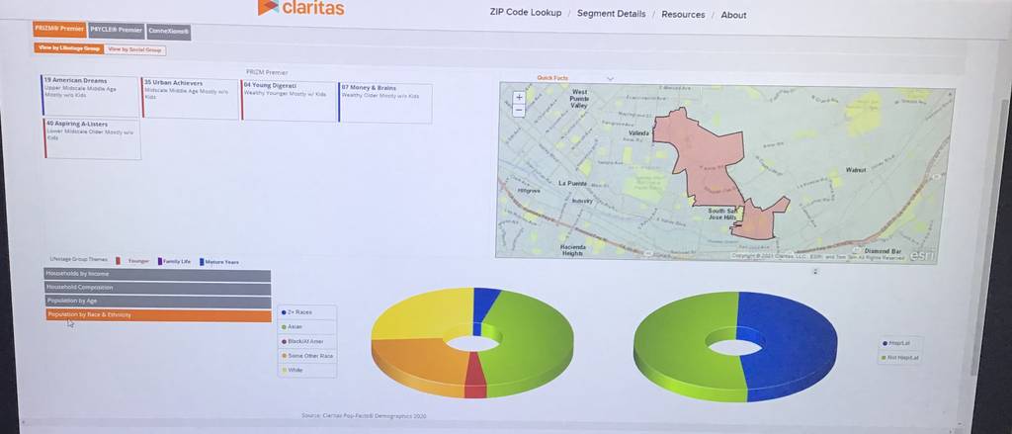This screenshot has height=434, width=1012.
Task: Zoom out on the map
Action: [519, 110]
